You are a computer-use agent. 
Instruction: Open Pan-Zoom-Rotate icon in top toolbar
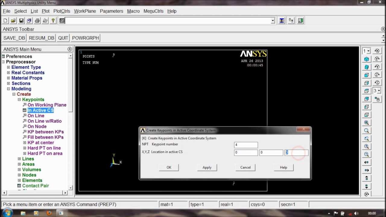coord(29,20)
